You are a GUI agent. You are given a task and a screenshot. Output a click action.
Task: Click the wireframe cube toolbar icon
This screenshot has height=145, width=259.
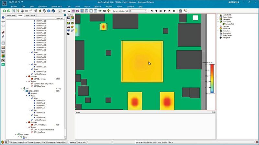[x=44, y=11]
